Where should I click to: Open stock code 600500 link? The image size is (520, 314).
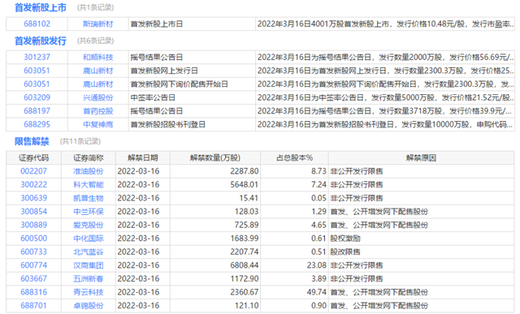pos(34,239)
